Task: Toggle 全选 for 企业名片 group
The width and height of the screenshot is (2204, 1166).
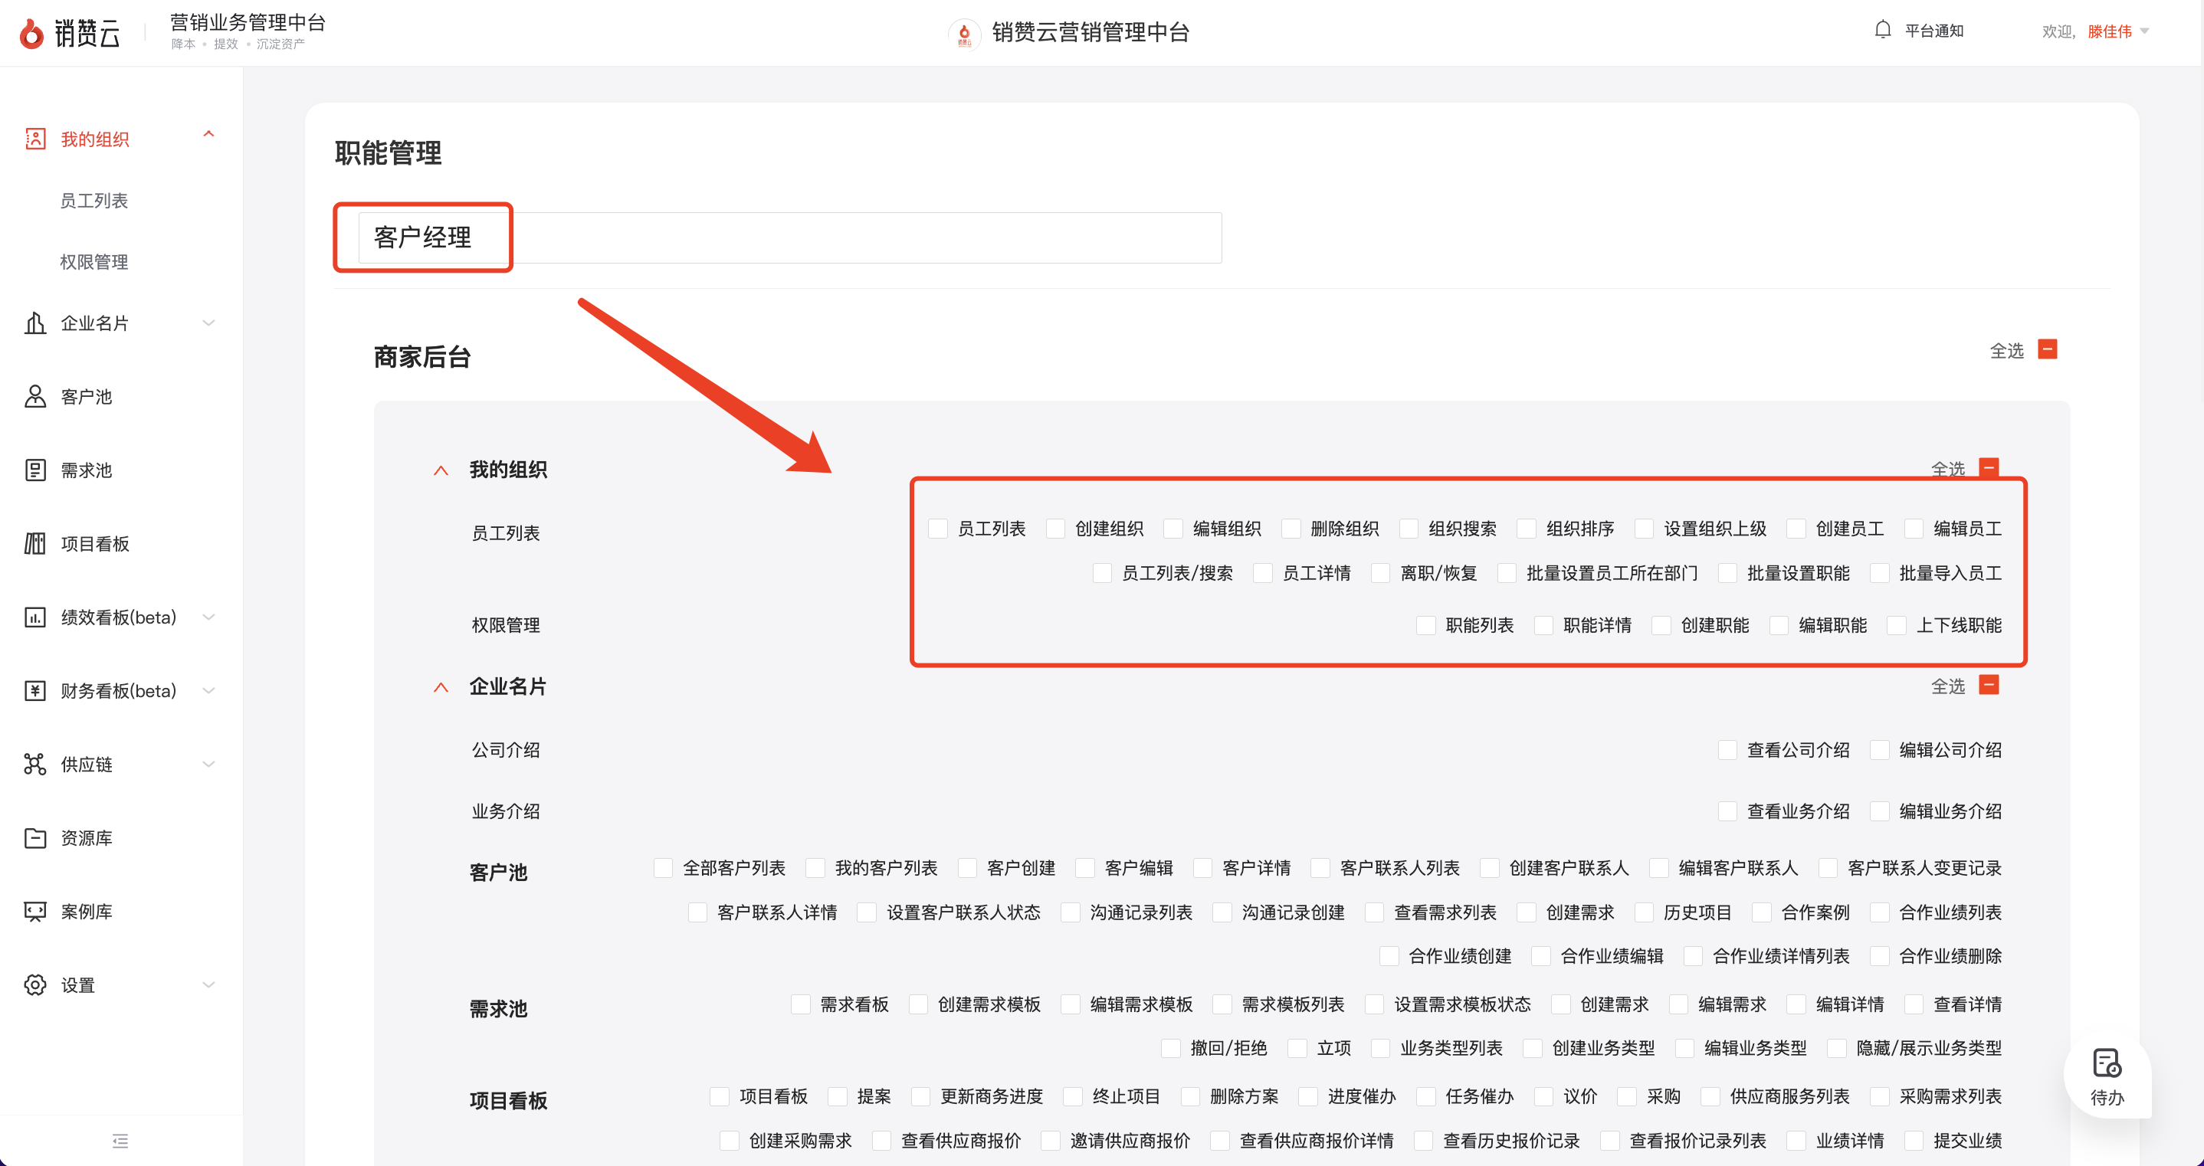Action: click(1989, 684)
